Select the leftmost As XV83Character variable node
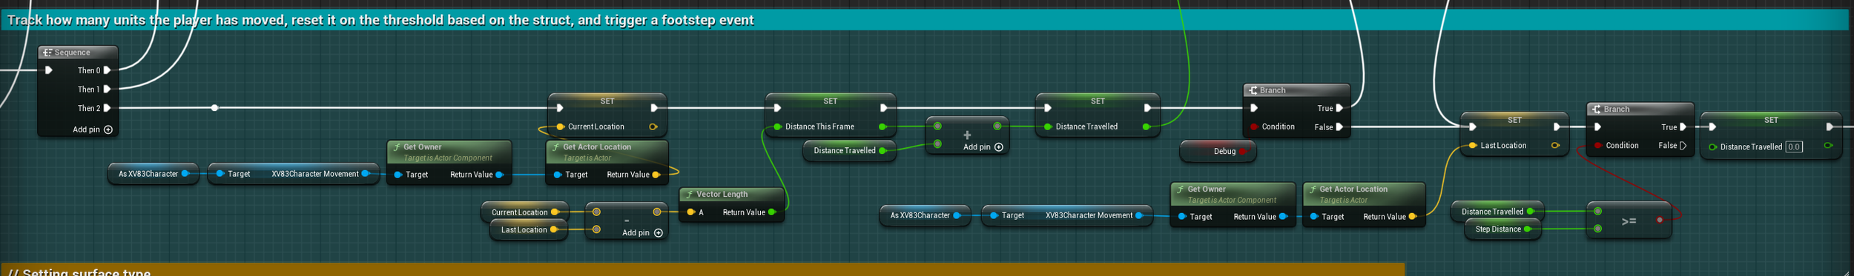Screen dimensions: 1854x276 pos(154,174)
